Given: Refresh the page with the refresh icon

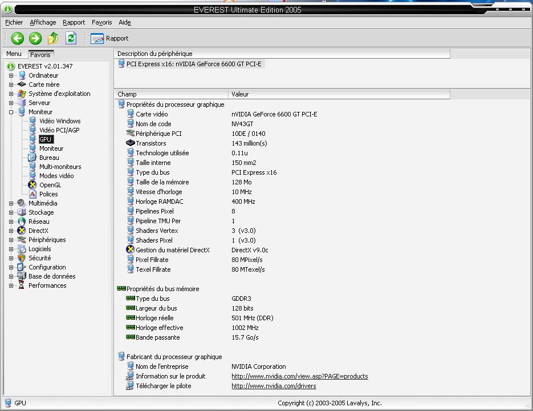Looking at the screenshot, I should pyautogui.click(x=71, y=38).
